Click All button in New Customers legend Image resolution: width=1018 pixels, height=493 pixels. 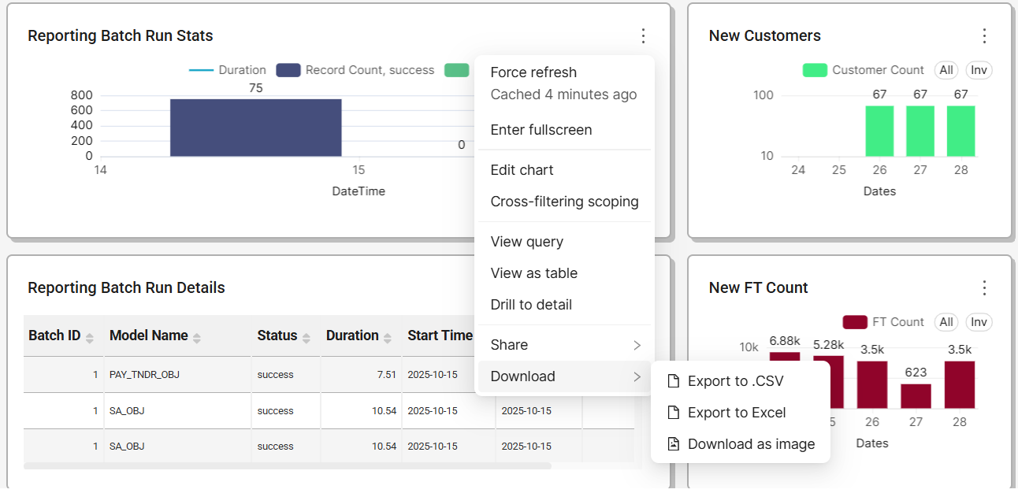coord(946,70)
